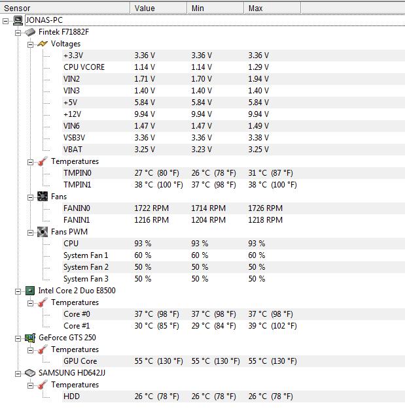The width and height of the screenshot is (405, 420).
Task: Select the Fintek F71882F label
Action: 63,32
